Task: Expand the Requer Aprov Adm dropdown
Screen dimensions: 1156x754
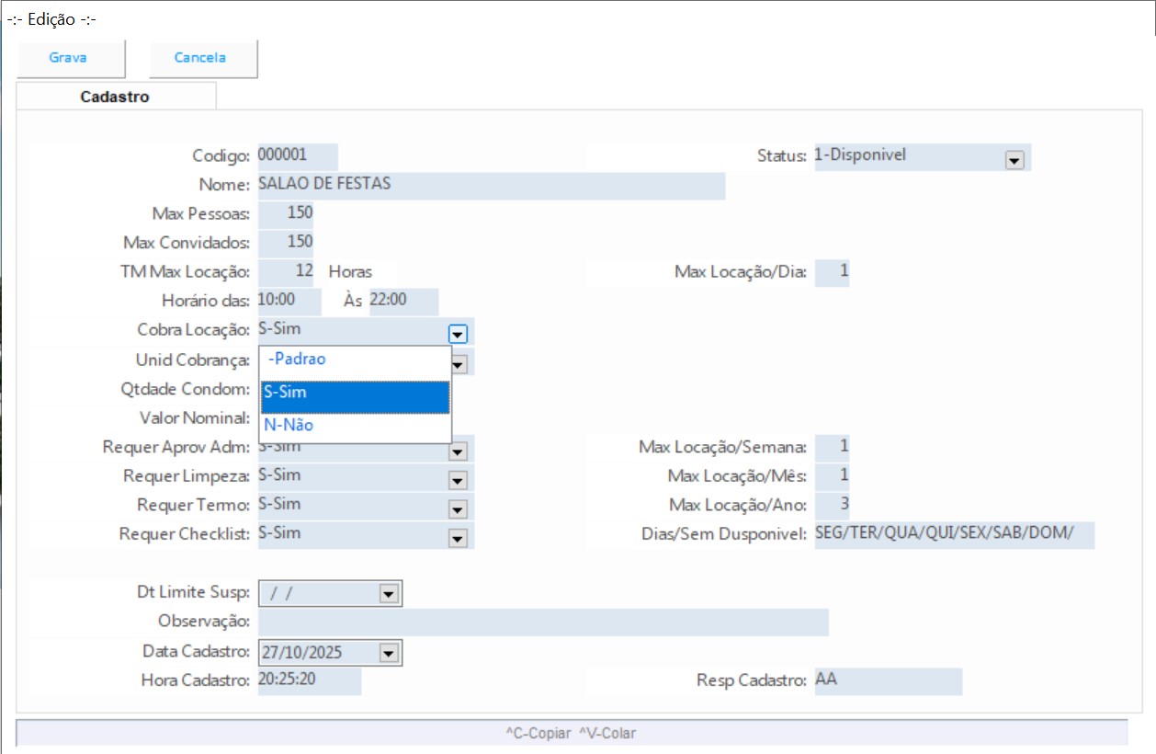Action: click(x=459, y=451)
